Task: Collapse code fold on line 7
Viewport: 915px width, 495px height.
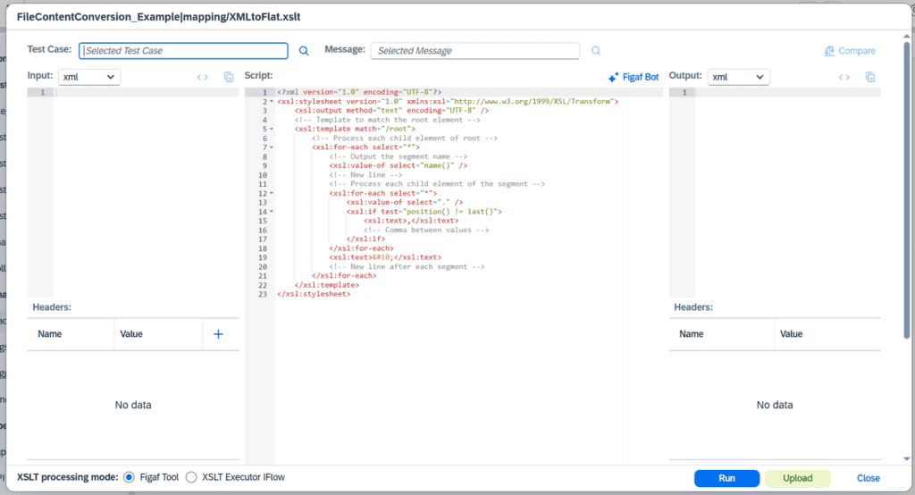Action: click(x=272, y=147)
